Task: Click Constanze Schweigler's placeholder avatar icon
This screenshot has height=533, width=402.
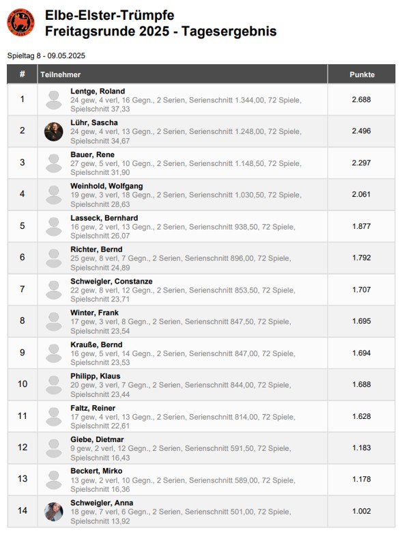Action: click(x=54, y=290)
